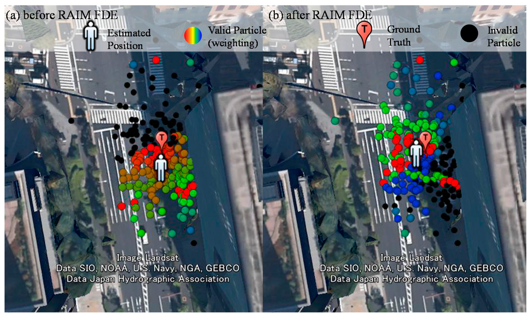The image size is (529, 318).
Task: Click the blue particle at top-left of panel (a) cluster
Action: [x=133, y=64]
